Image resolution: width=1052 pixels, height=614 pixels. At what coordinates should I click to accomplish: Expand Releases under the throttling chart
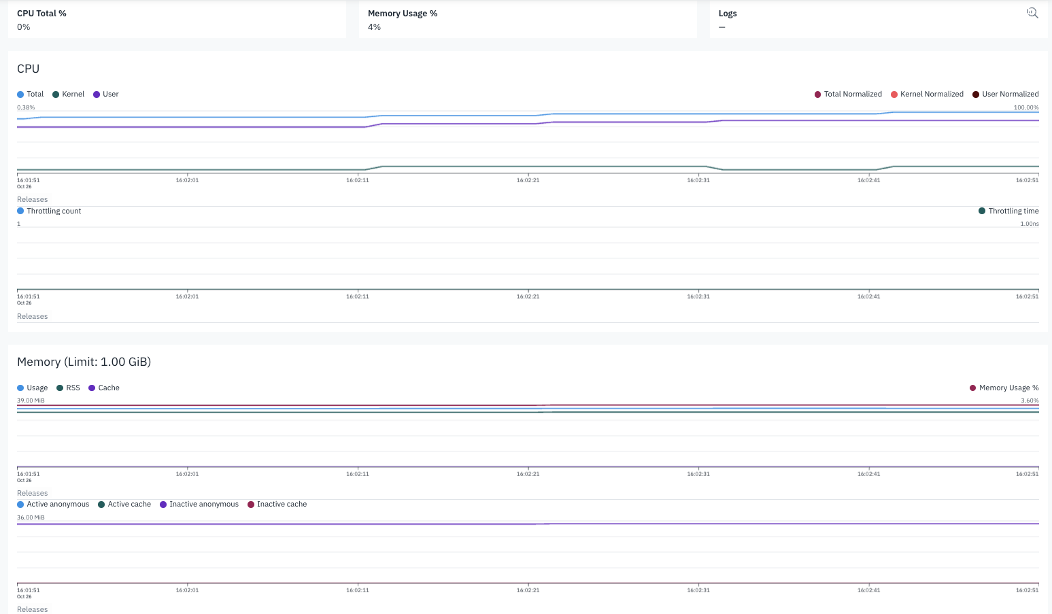tap(32, 316)
